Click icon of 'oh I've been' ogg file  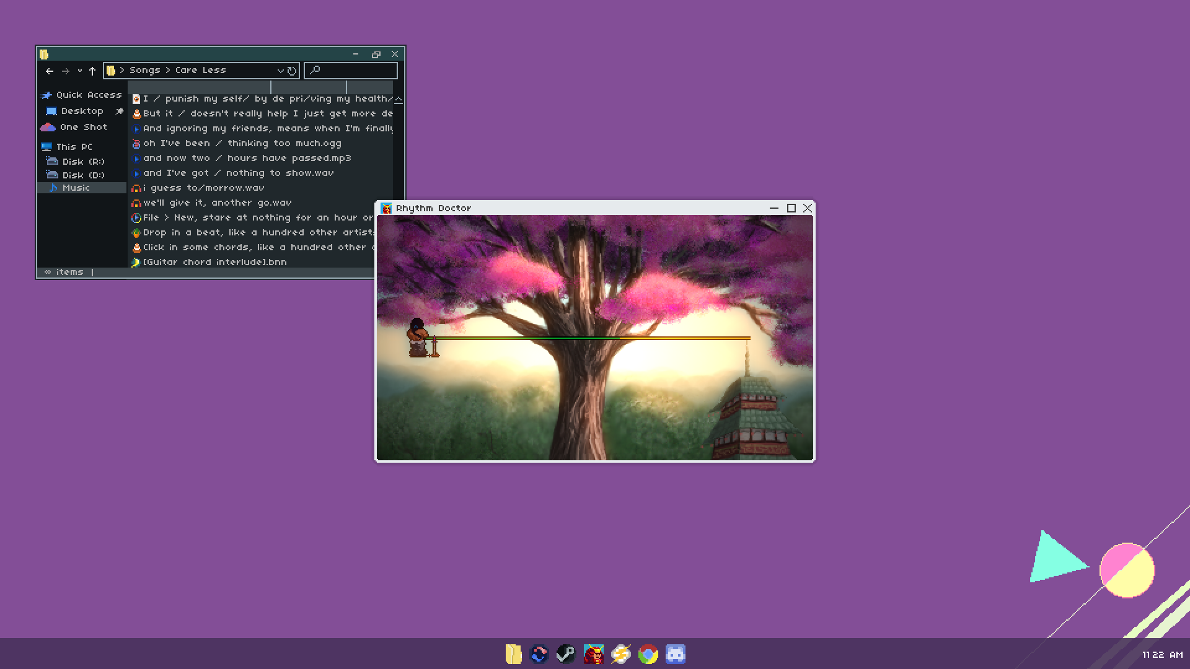click(x=136, y=144)
